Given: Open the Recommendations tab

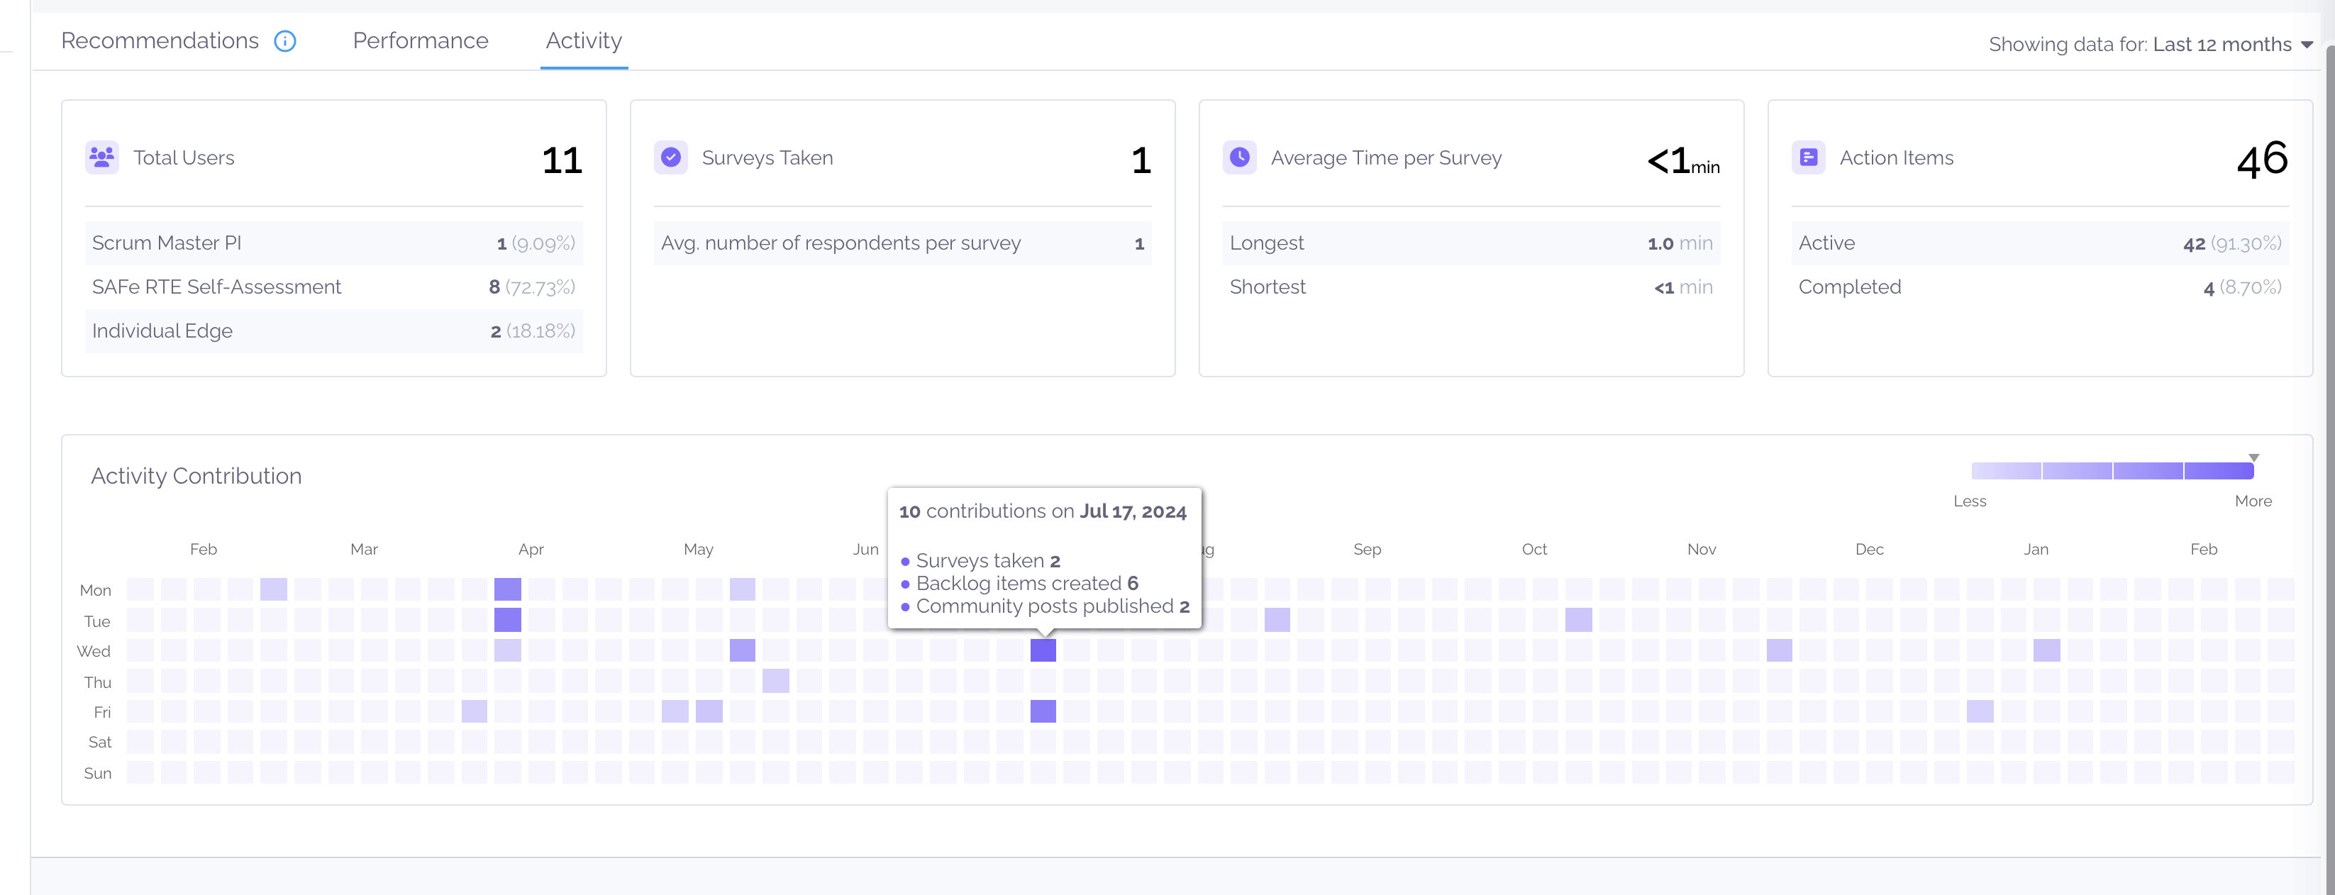Looking at the screenshot, I should [160, 42].
